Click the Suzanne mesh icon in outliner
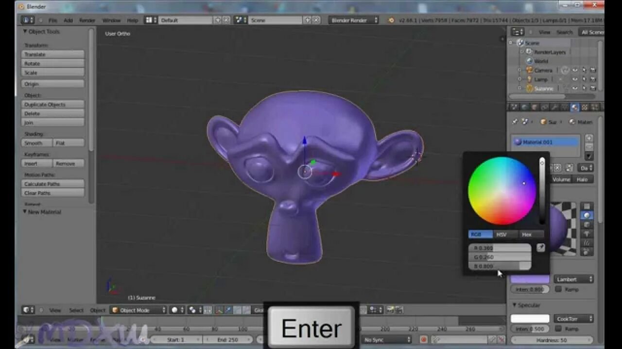 pos(529,89)
